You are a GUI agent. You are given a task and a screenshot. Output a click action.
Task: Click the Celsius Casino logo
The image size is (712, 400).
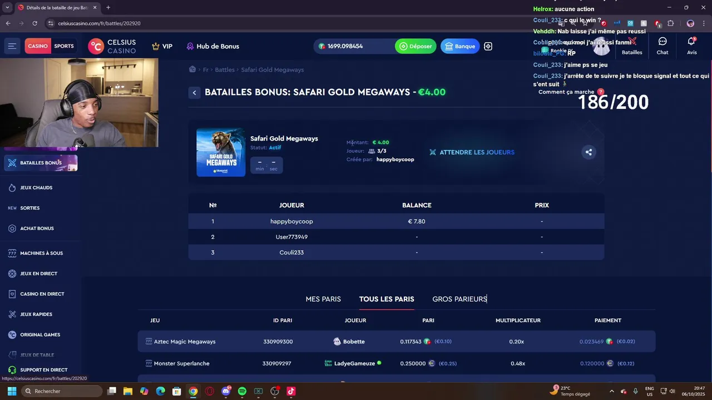pyautogui.click(x=112, y=46)
